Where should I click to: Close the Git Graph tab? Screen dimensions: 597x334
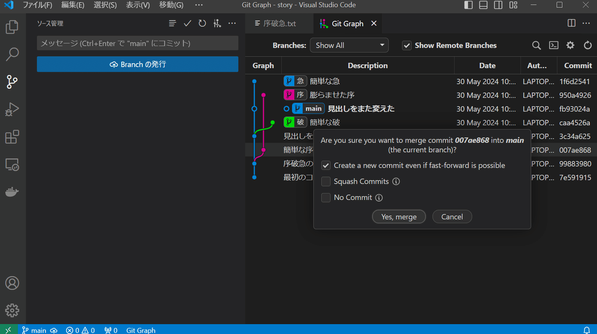point(374,23)
